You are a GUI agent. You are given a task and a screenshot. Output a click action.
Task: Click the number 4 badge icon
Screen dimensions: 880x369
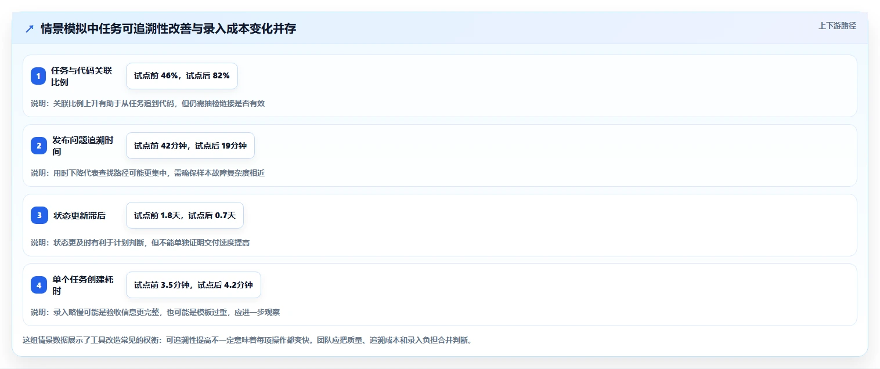[x=38, y=285]
